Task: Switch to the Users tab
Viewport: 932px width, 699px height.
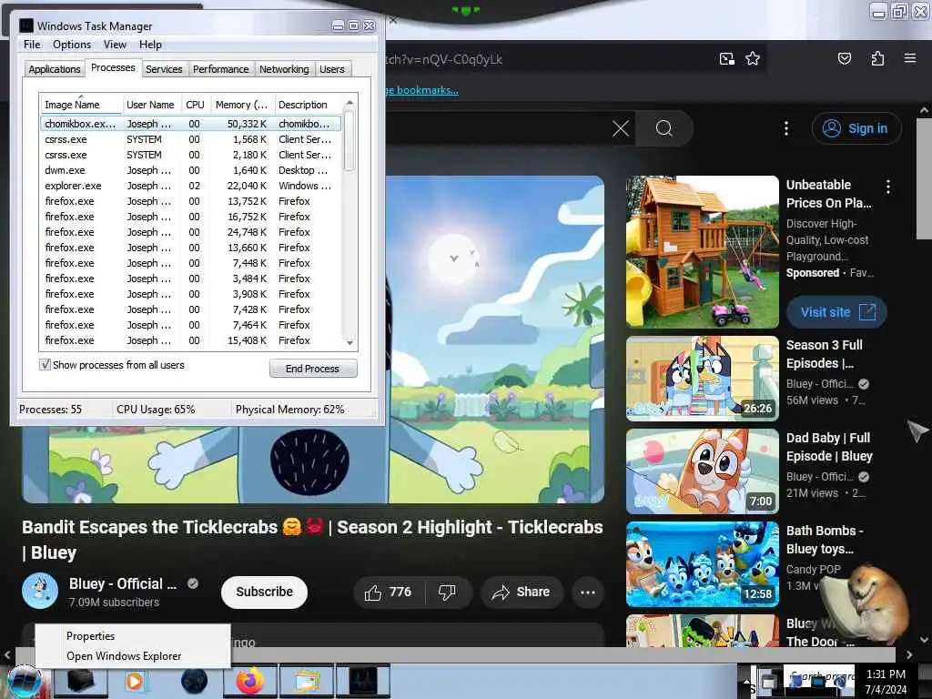Action: click(x=331, y=69)
